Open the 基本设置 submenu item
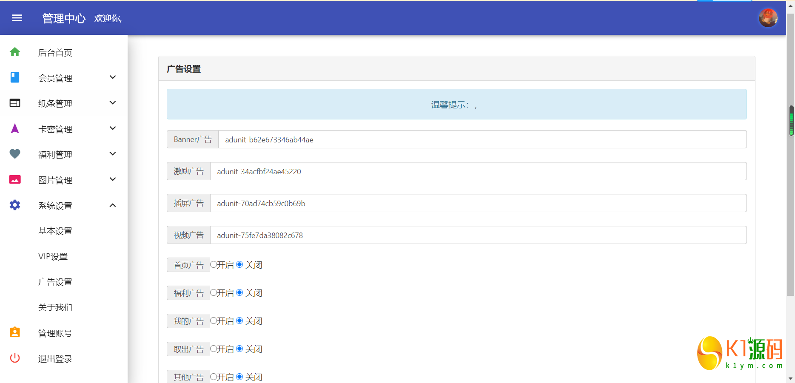Image resolution: width=795 pixels, height=383 pixels. (55, 231)
